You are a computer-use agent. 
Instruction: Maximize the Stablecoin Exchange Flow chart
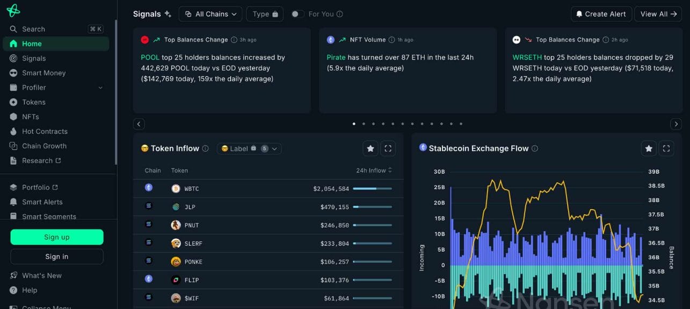pyautogui.click(x=666, y=148)
